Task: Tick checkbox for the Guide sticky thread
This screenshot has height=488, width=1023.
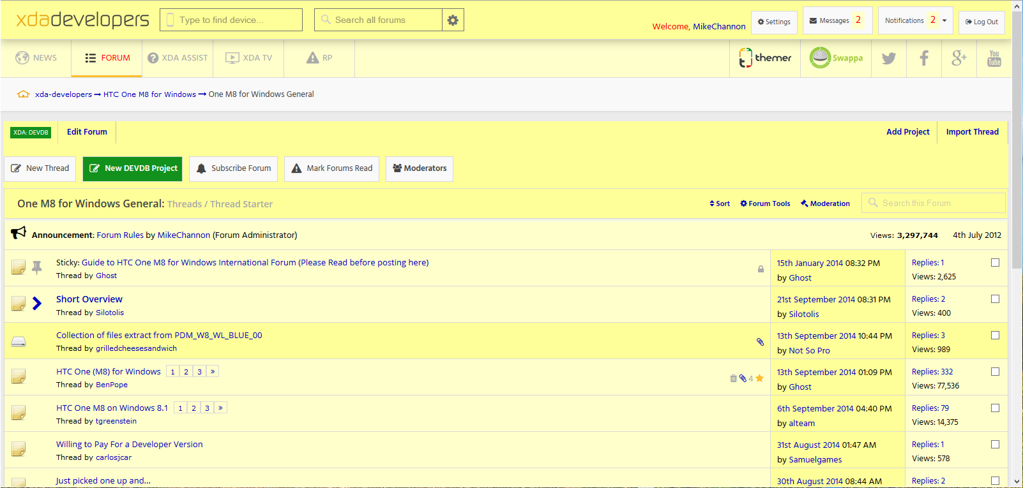Action: [995, 262]
